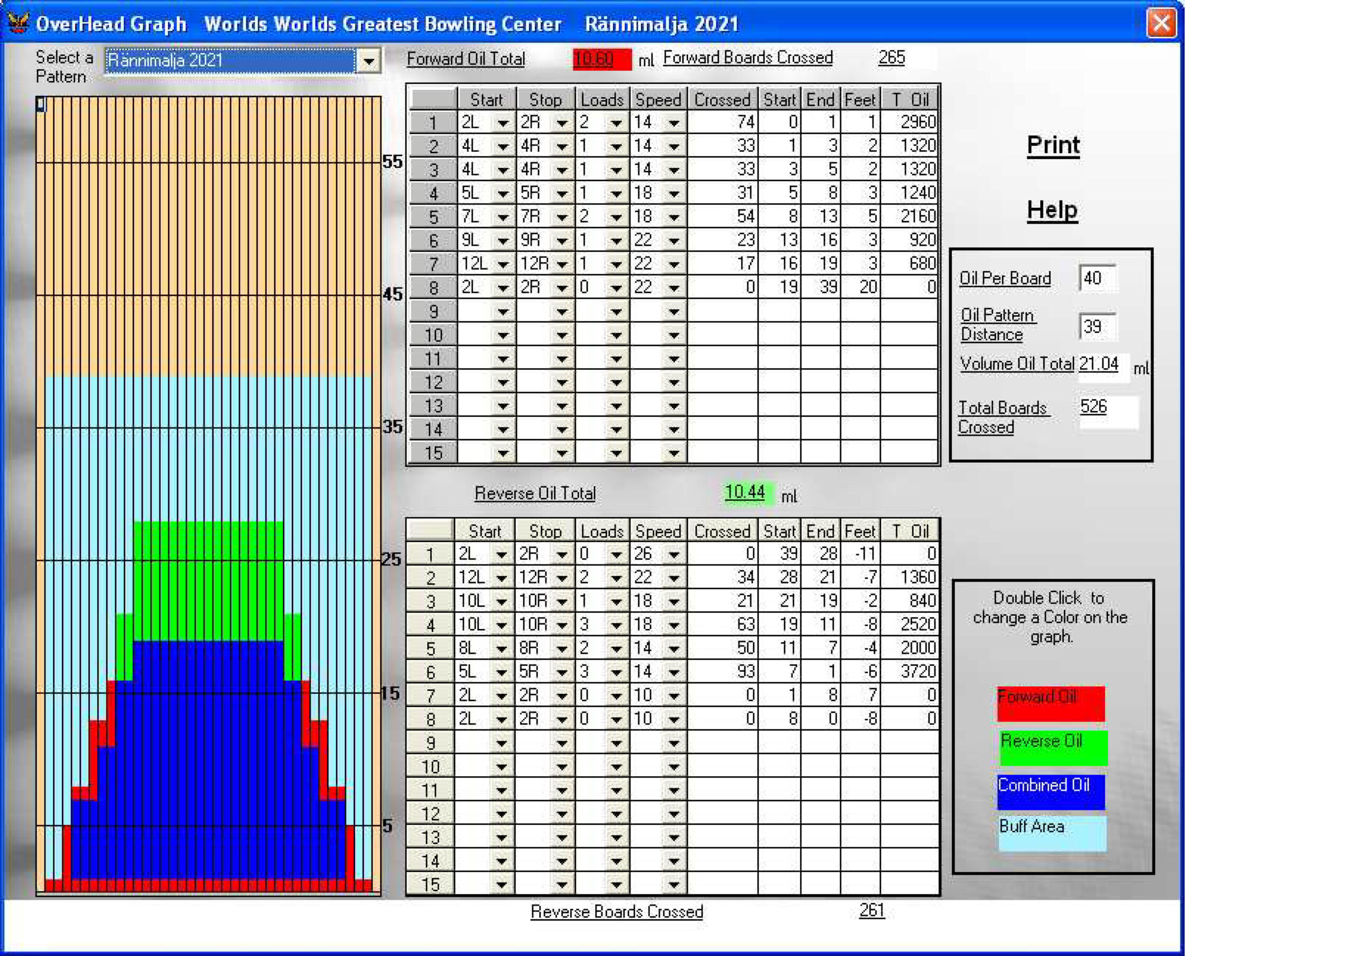The width and height of the screenshot is (1353, 956).
Task: Open forward row 1 Loads dropdown
Action: pyautogui.click(x=616, y=123)
